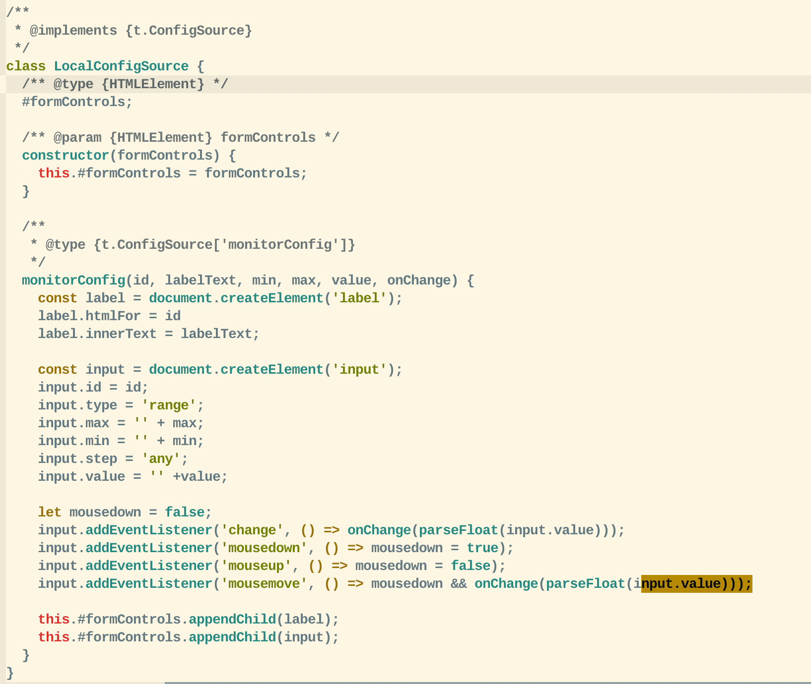
Task: Click the LocalConfigSource class name
Action: click(x=121, y=66)
